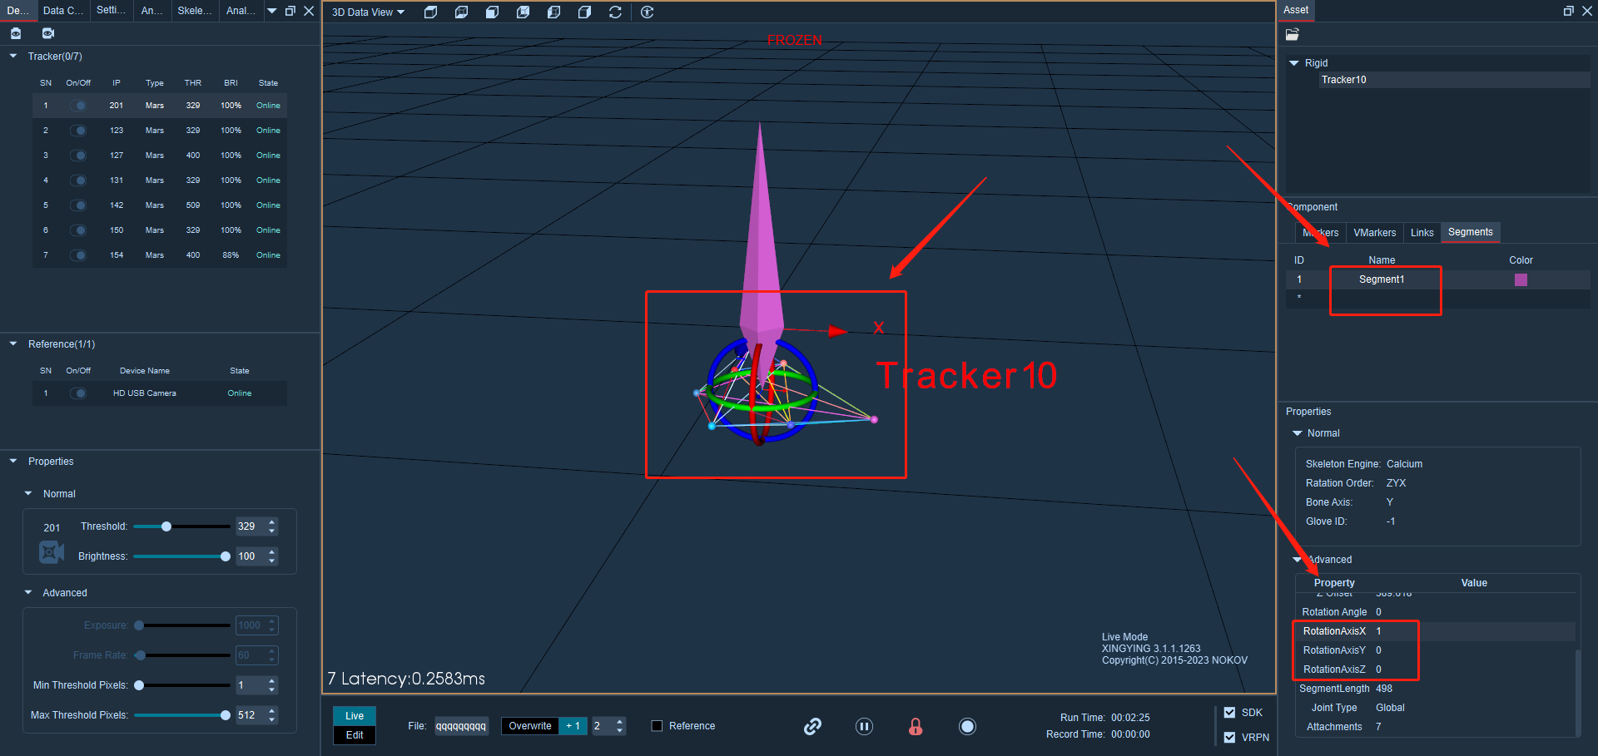The width and height of the screenshot is (1598, 756).
Task: Collapse the left Properties section
Action: click(13, 461)
